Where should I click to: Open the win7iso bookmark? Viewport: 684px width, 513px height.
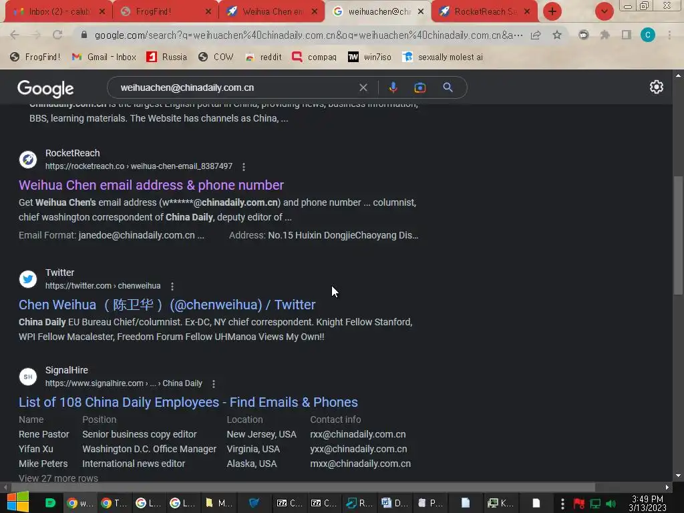coord(369,57)
